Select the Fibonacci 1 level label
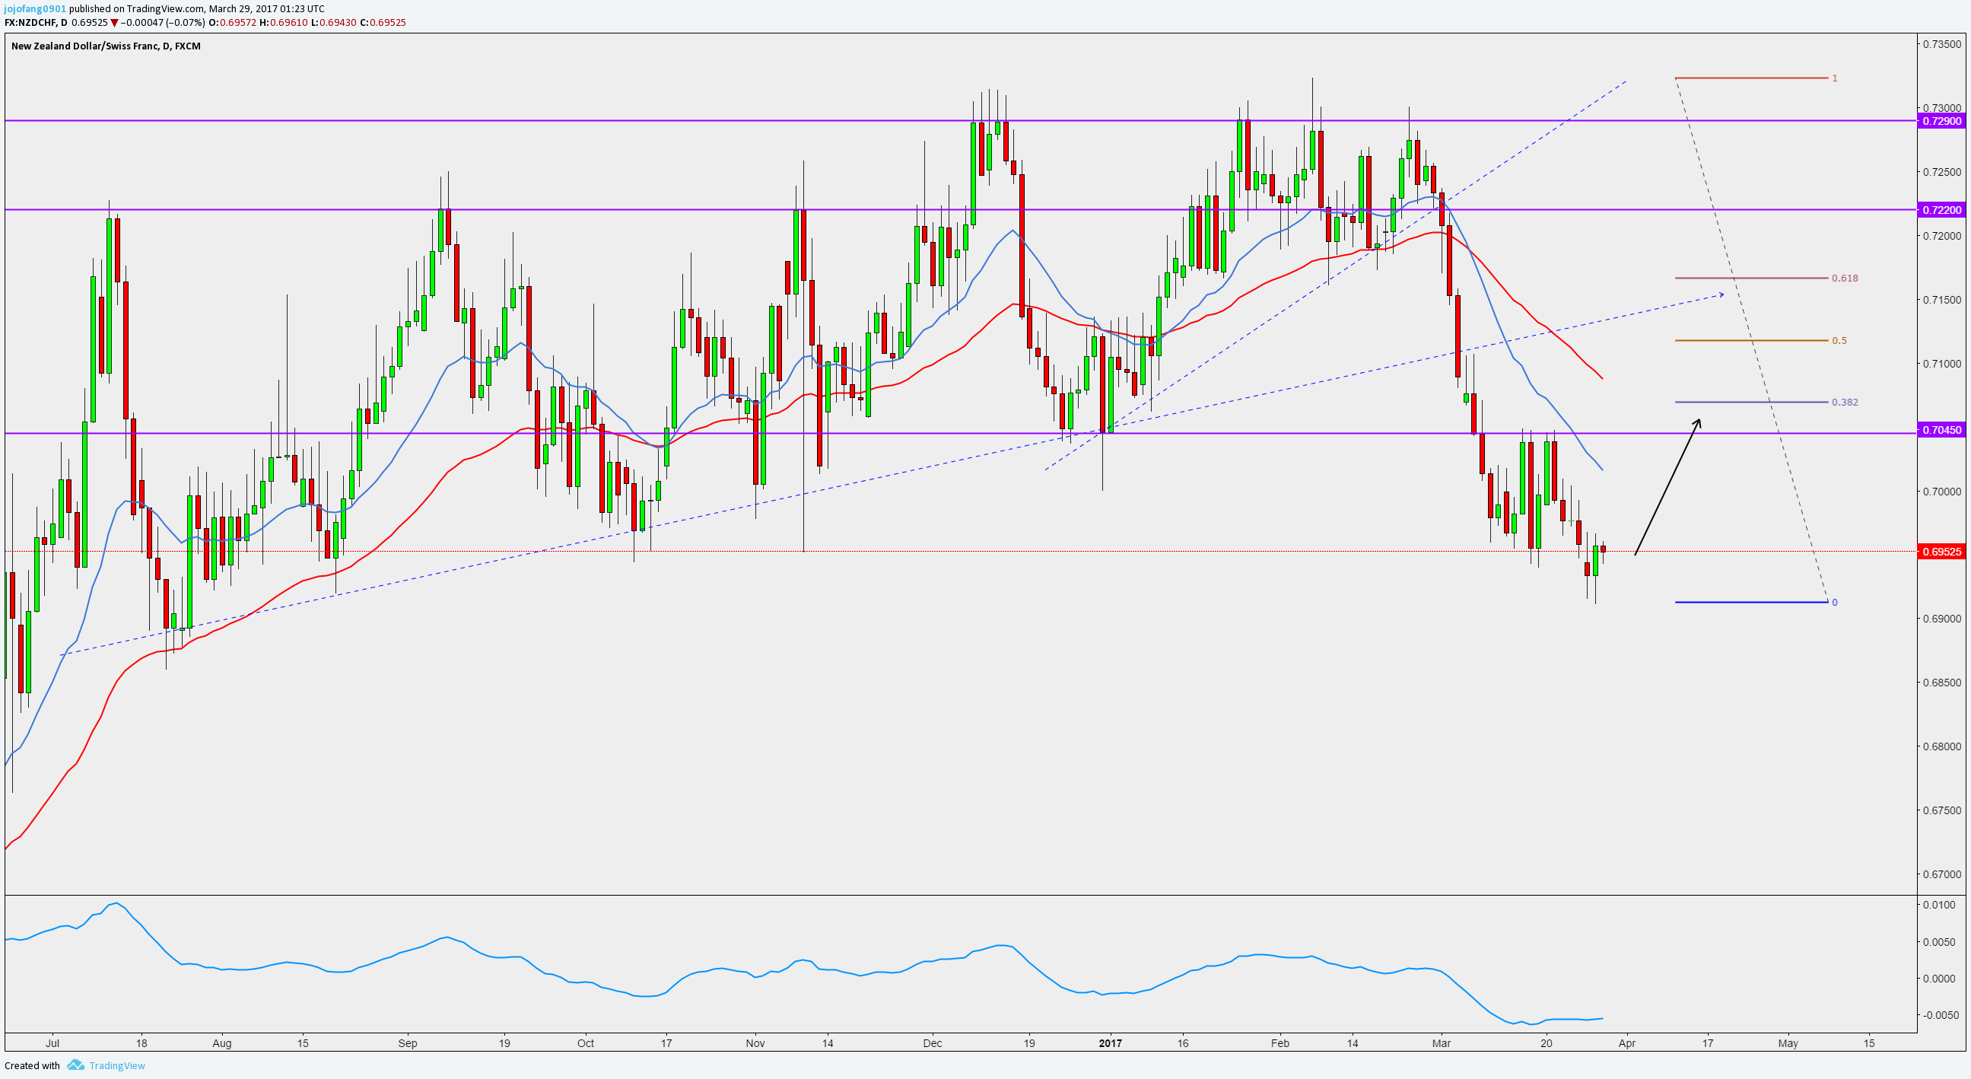The height and width of the screenshot is (1079, 1971). [x=1835, y=78]
